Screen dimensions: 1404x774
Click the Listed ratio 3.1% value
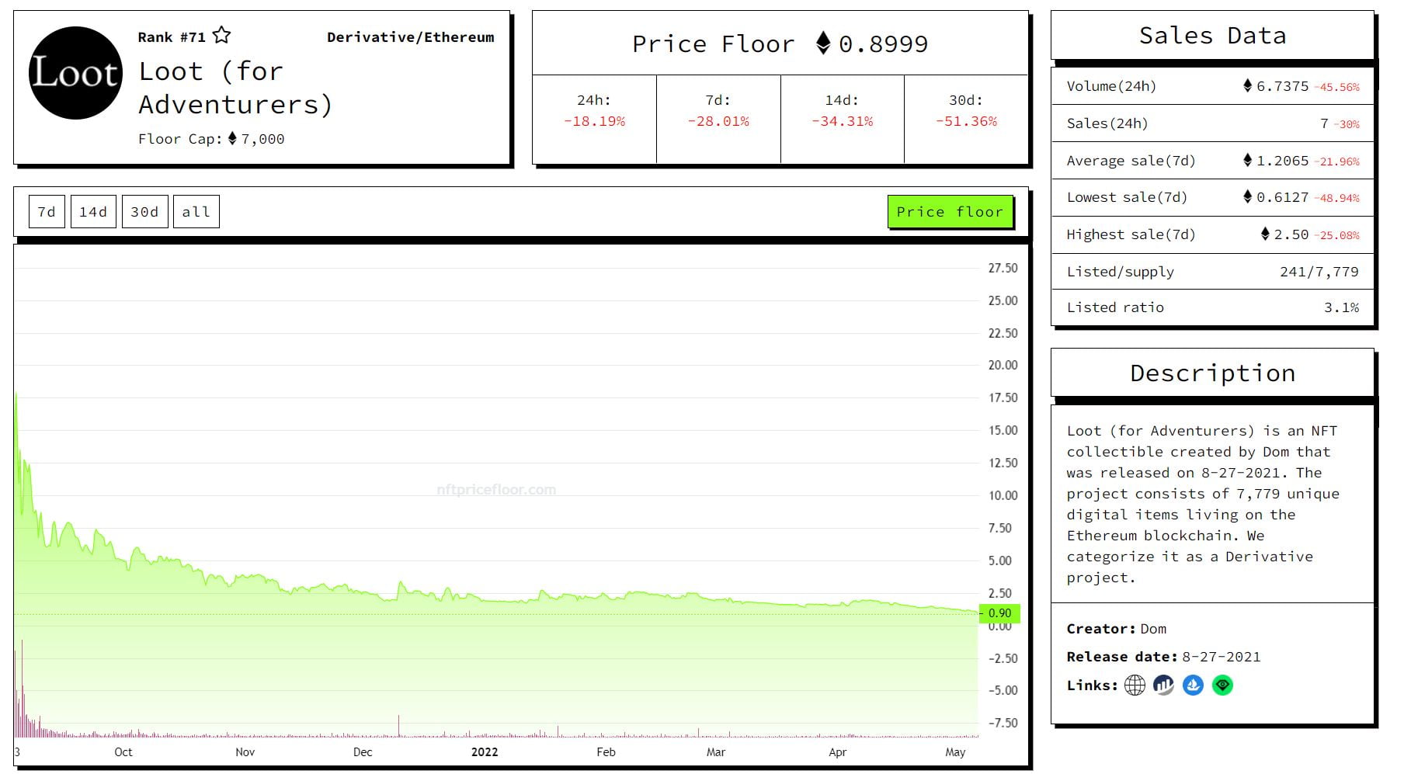coord(1341,307)
